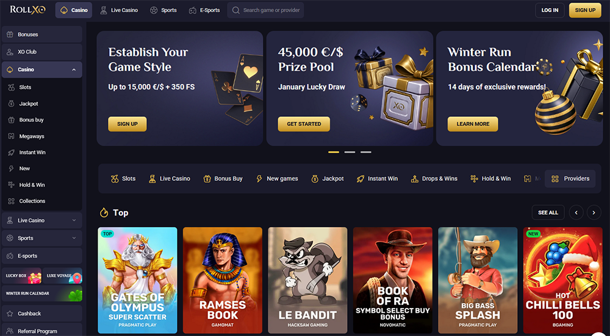Open Megaways in the sidebar

(x=41, y=136)
